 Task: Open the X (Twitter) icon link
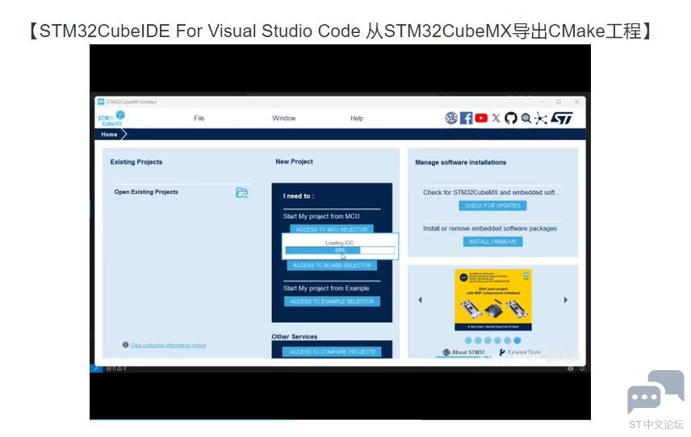tap(496, 118)
